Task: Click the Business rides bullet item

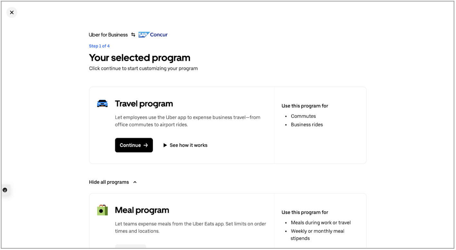Action: (x=307, y=124)
